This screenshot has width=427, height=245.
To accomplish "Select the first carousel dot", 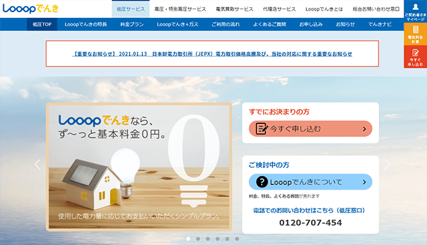I will tap(188, 239).
